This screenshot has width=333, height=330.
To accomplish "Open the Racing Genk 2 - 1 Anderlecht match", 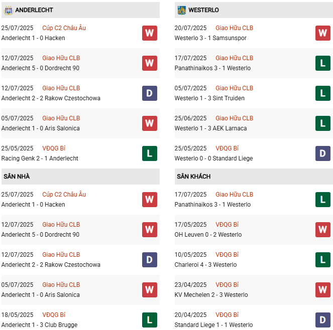I will [x=40, y=158].
